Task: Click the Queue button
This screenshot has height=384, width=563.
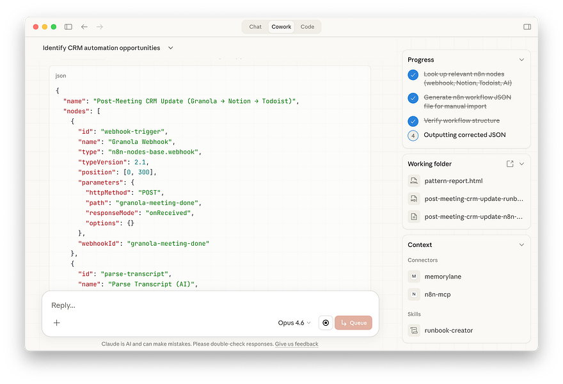Action: (353, 323)
